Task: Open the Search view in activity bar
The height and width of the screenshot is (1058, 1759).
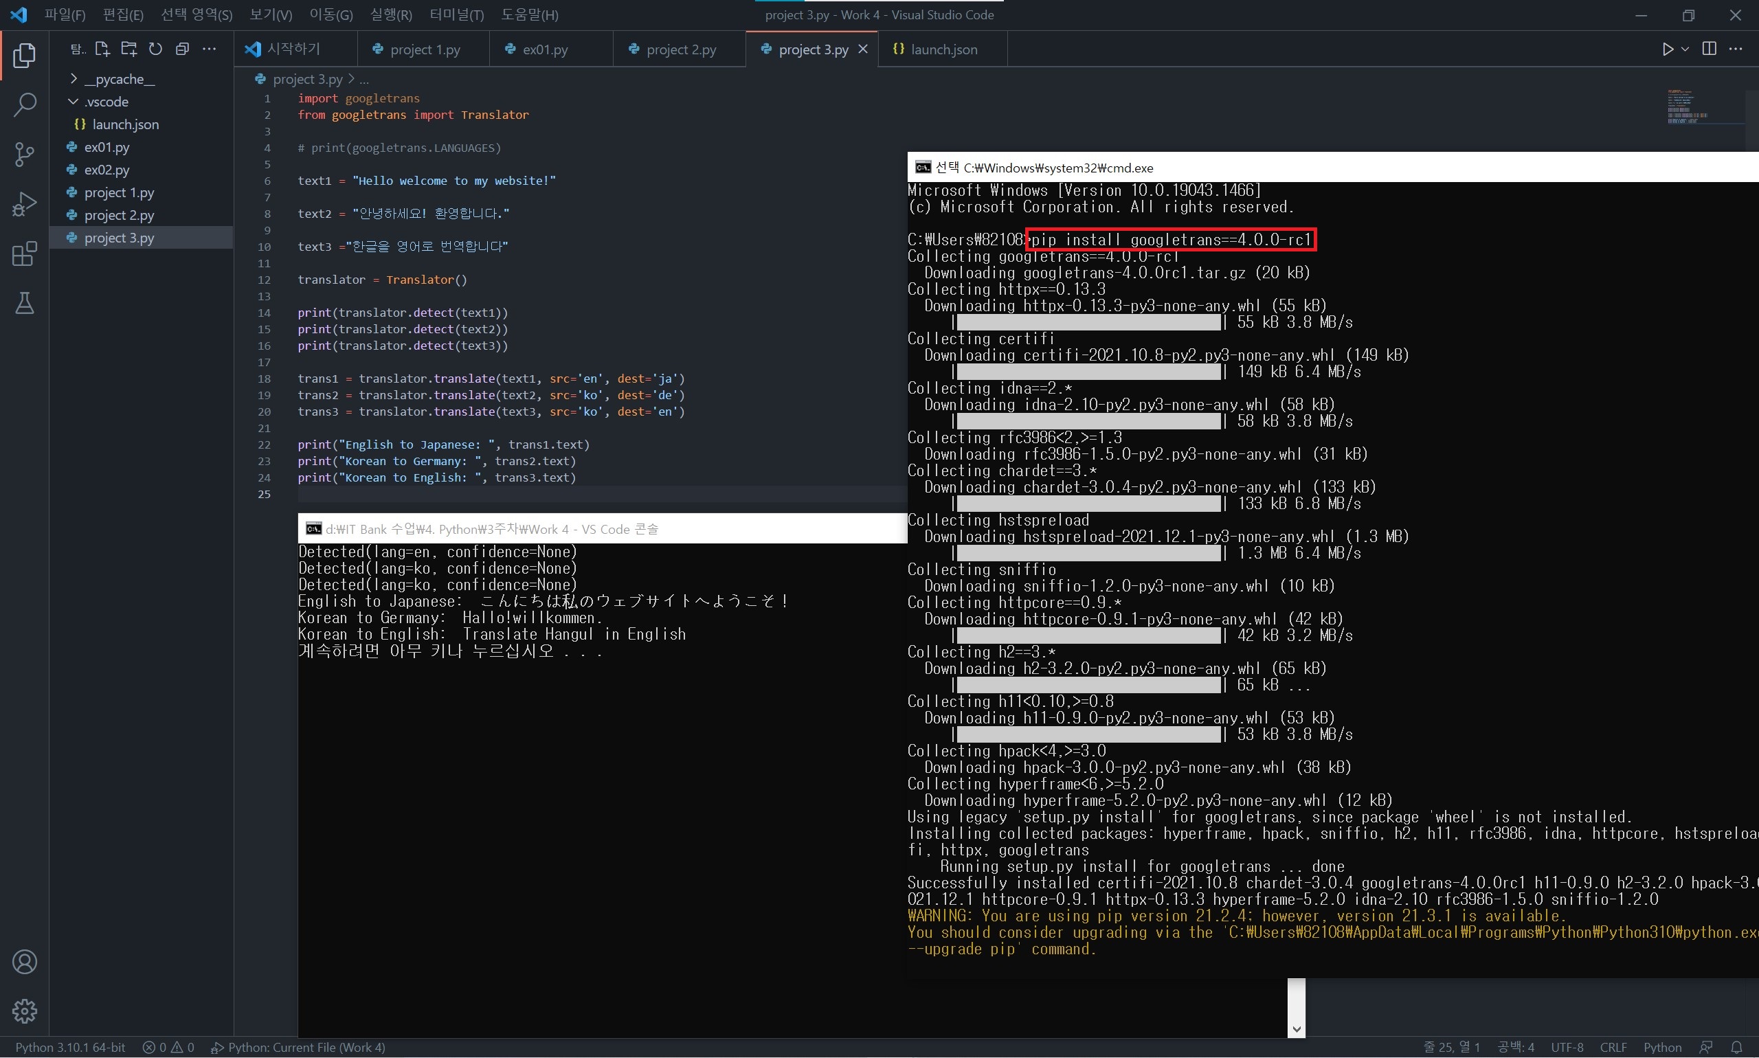Action: [x=24, y=105]
